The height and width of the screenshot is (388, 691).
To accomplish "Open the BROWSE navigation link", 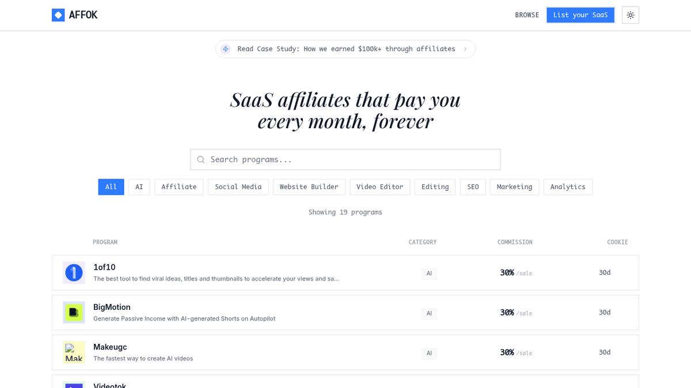I will (x=527, y=15).
